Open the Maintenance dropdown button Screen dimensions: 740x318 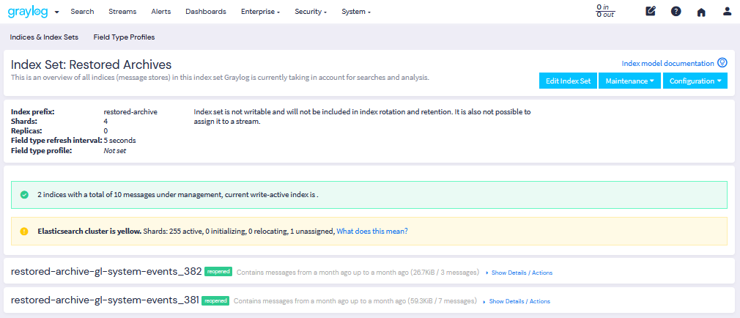(x=629, y=81)
